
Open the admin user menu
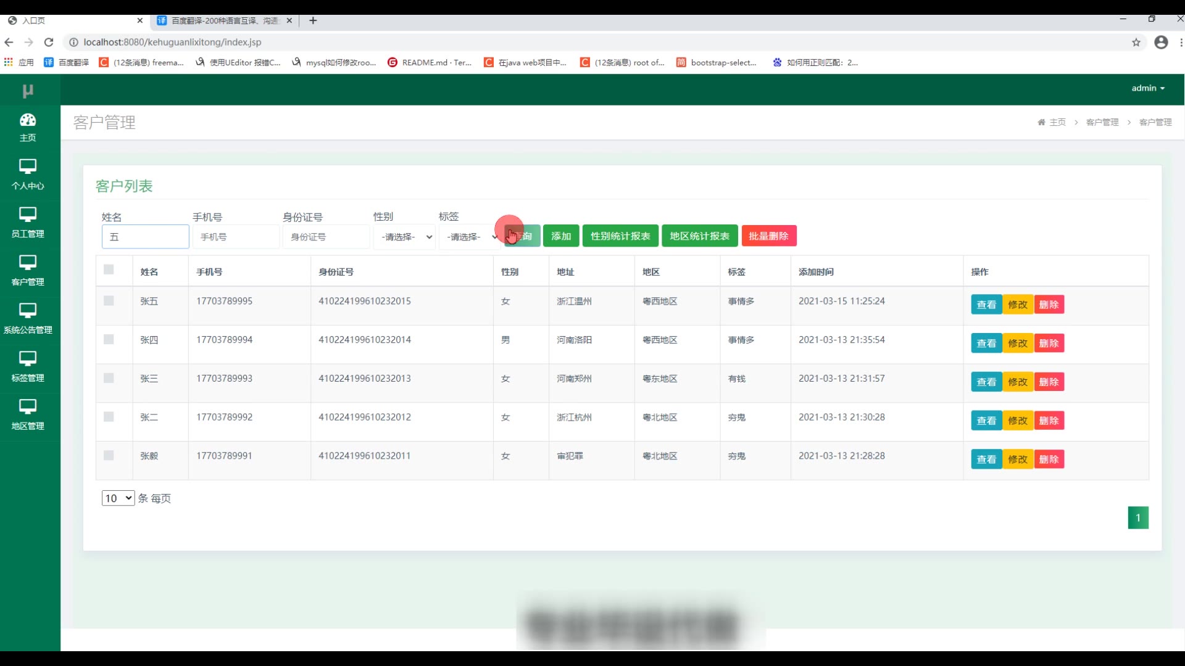[x=1147, y=88]
